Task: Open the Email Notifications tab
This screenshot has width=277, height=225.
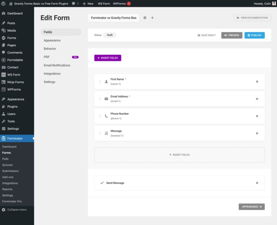Action: click(57, 65)
